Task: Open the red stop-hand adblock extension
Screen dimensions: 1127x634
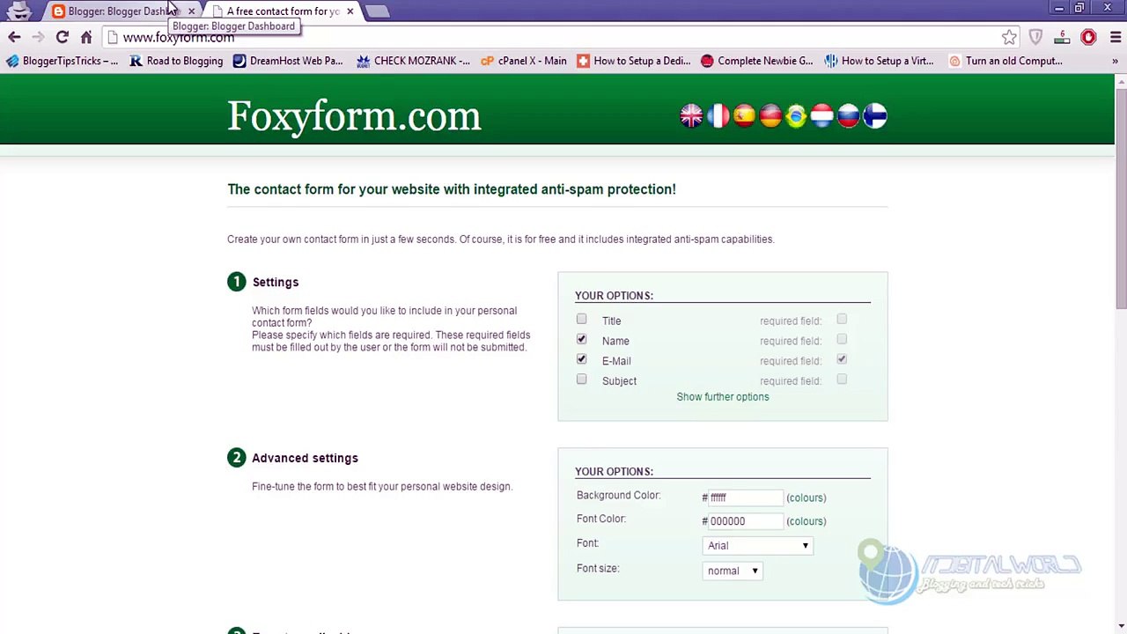Action: click(x=1088, y=37)
